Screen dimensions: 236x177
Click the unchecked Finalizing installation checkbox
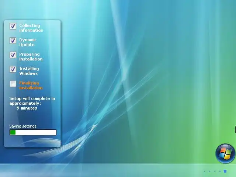pos(13,84)
